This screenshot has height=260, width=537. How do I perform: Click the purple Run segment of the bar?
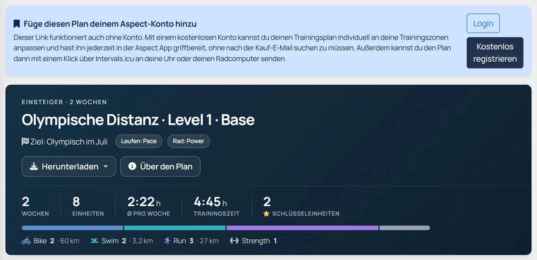pos(302,228)
